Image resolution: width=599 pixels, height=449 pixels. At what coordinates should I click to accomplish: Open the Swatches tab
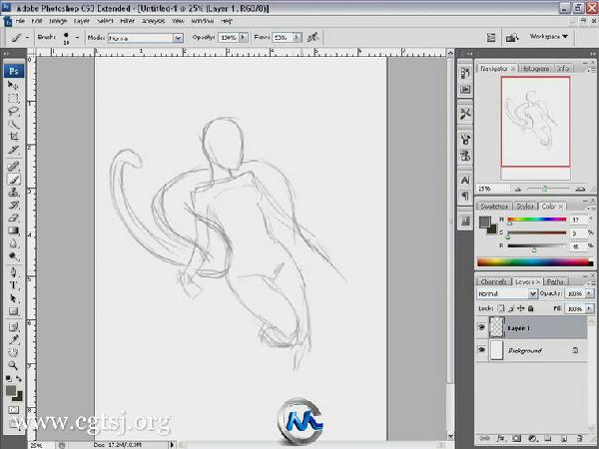click(495, 206)
